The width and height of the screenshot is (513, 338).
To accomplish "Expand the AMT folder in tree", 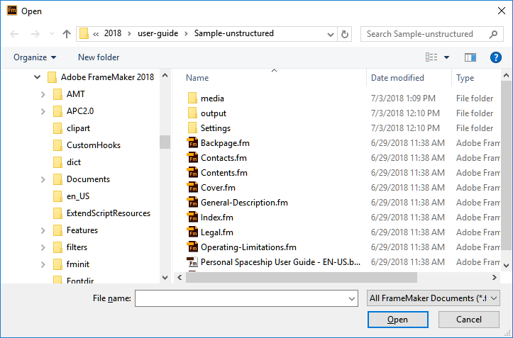I will pos(43,94).
